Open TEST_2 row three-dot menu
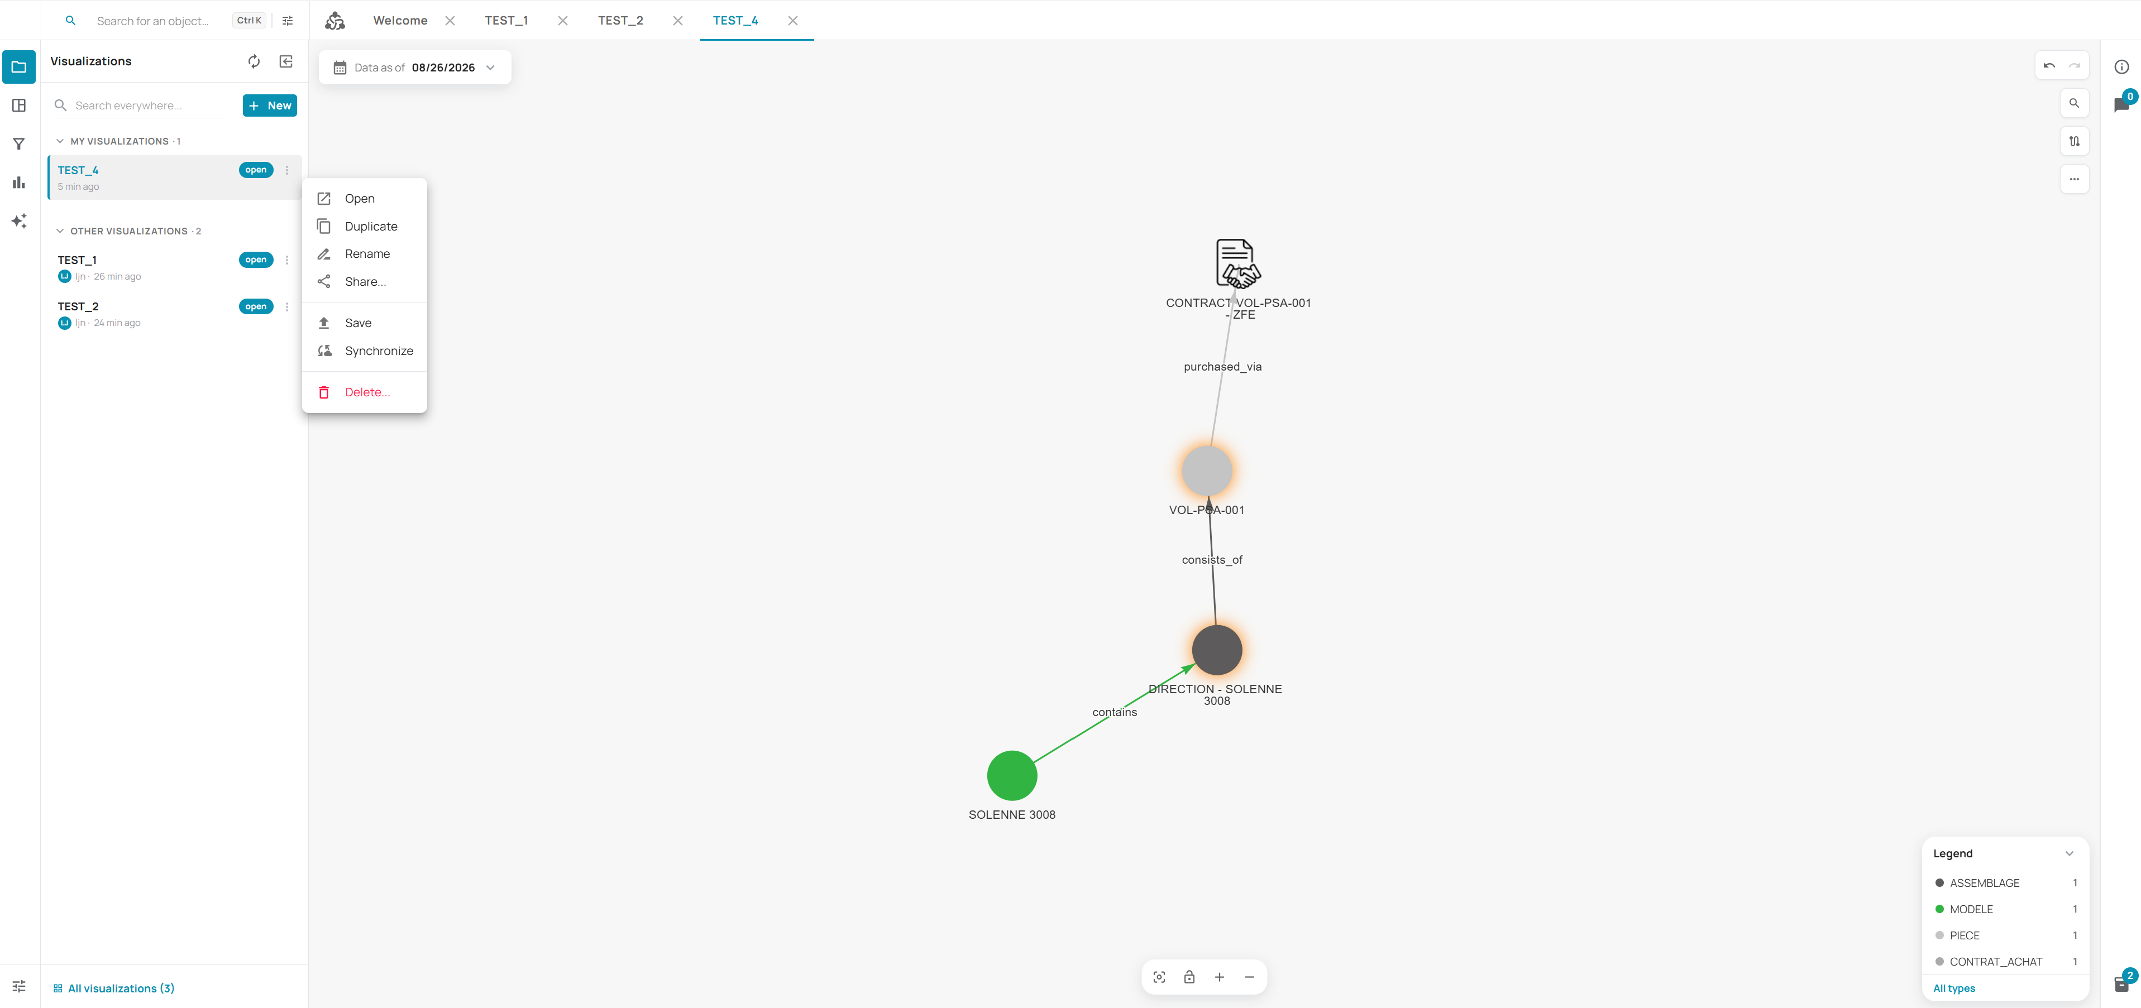Screen dimensions: 2141x1008 point(286,306)
